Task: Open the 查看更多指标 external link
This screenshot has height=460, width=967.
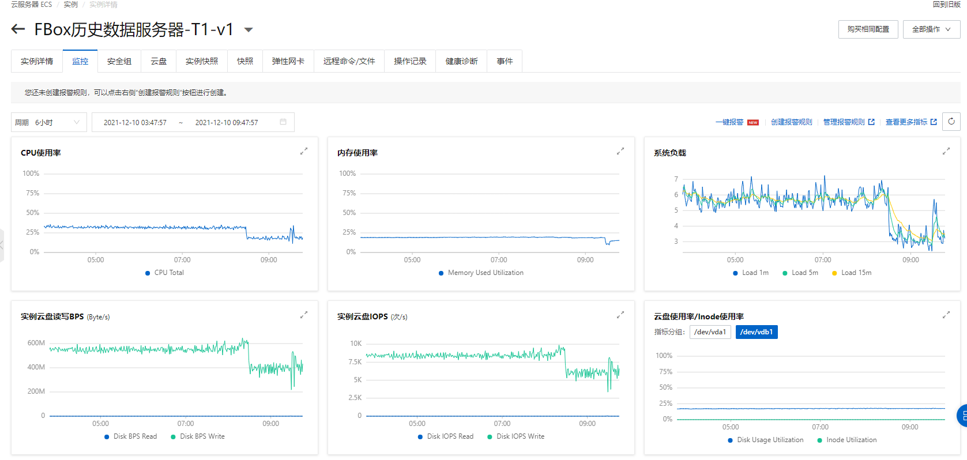Action: click(911, 122)
